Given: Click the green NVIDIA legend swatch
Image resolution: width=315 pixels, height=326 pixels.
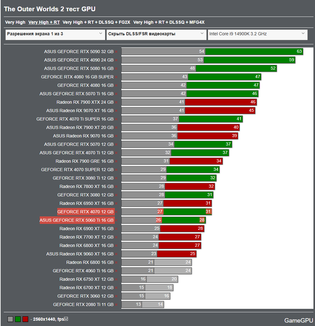Looking at the screenshot, I should click(x=18, y=319).
